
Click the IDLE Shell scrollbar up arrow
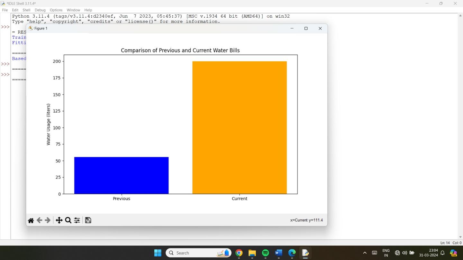tap(460, 15)
